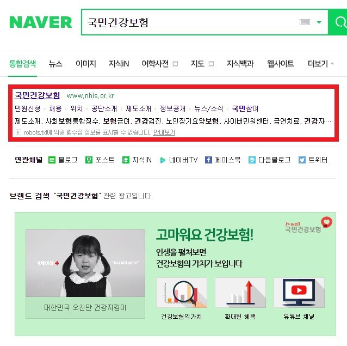Viewport: 347px width, 346px height.
Task: Open the NAVER logo home link
Action: click(x=41, y=22)
